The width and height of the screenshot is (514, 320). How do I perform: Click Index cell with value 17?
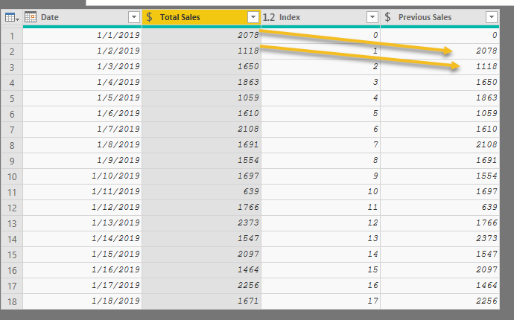[320, 301]
